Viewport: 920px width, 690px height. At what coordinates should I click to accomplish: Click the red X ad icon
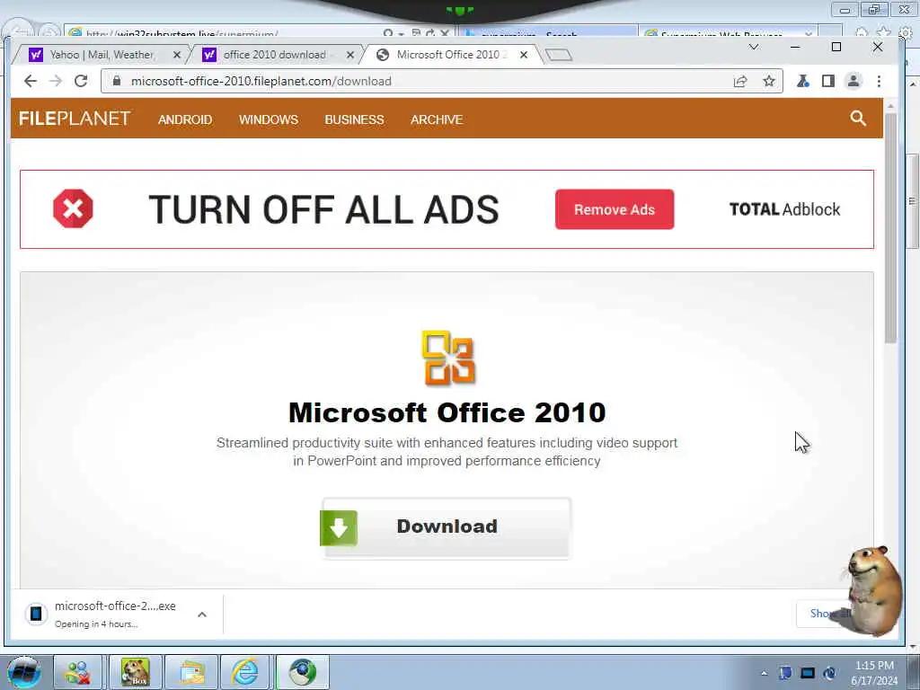73,208
